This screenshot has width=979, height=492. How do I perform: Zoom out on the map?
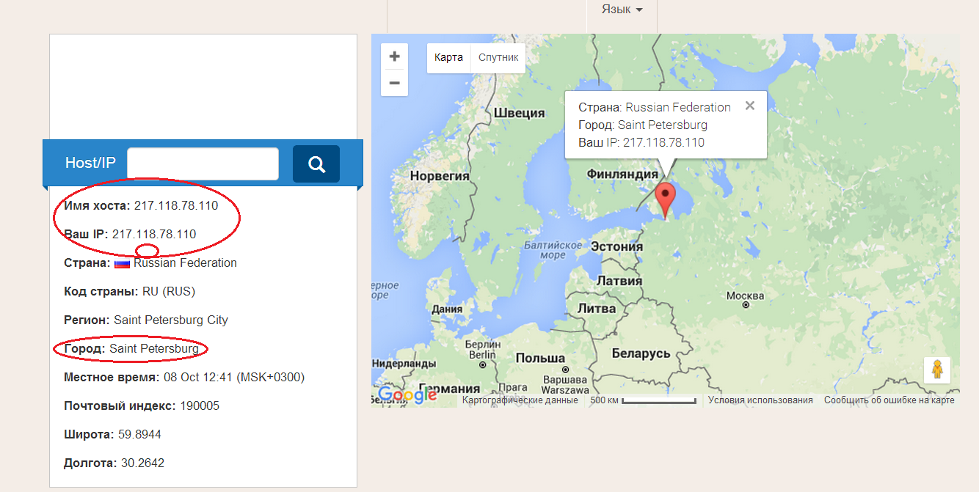(x=394, y=83)
